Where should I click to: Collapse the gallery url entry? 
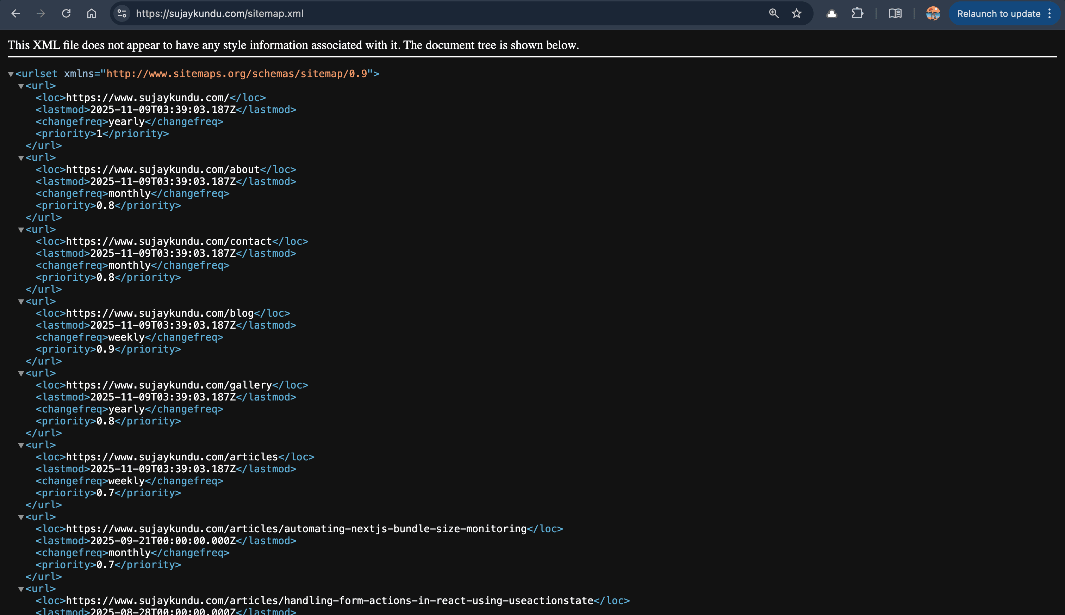point(21,373)
